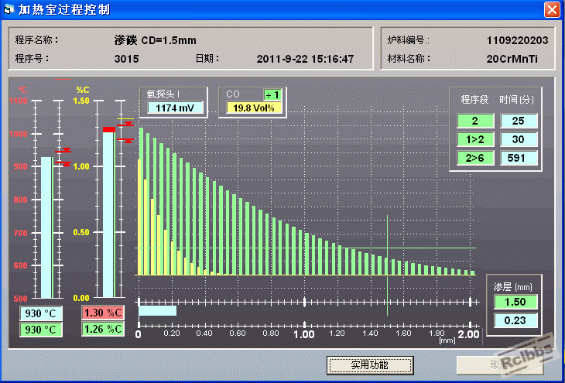
Task: Click the carbon potential bar gauge column
Action: click(109, 213)
